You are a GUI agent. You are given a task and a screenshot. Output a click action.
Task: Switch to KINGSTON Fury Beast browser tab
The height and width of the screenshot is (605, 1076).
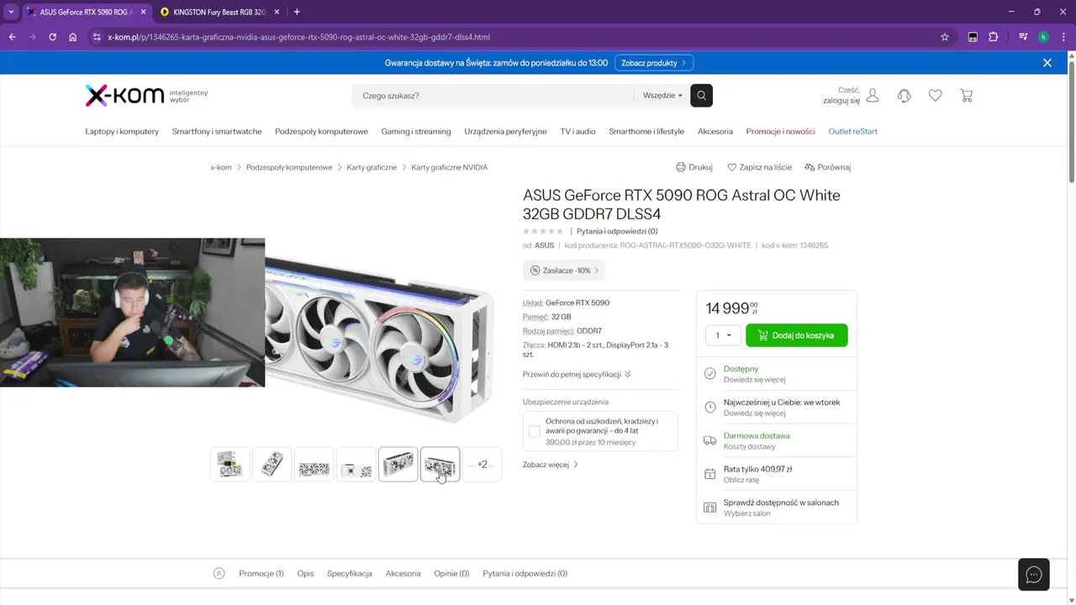click(x=219, y=12)
